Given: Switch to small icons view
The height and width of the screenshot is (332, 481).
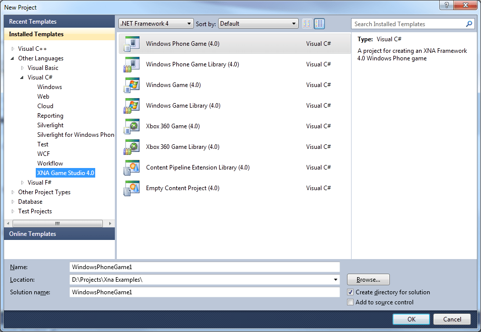Looking at the screenshot, I should [307, 24].
